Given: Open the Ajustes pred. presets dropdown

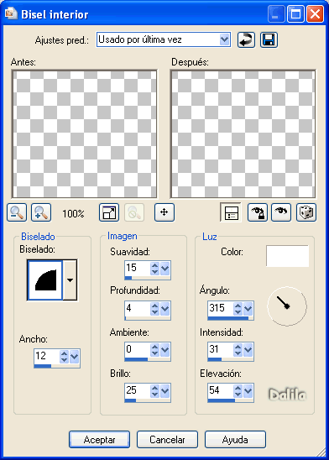Looking at the screenshot, I should point(225,39).
